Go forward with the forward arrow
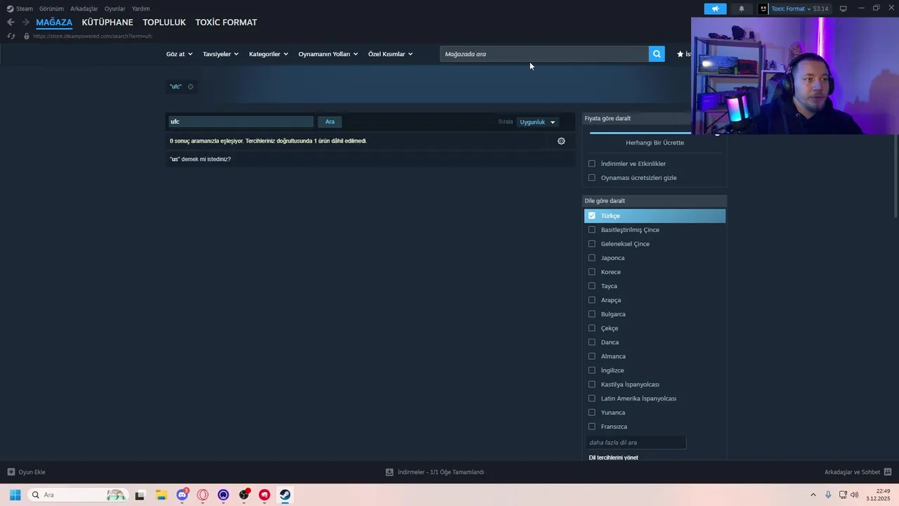The width and height of the screenshot is (899, 506). pyautogui.click(x=26, y=22)
